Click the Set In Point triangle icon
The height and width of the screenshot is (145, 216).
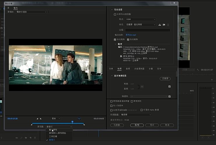click(x=37, y=119)
